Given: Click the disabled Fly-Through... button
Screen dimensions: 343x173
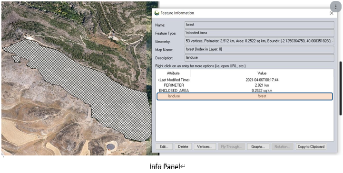Looking at the screenshot, I should [x=231, y=146].
